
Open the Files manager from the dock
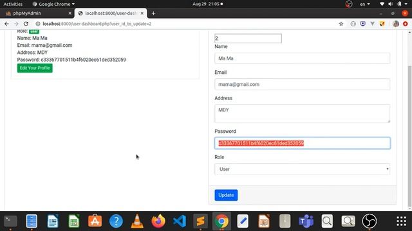tap(32, 221)
